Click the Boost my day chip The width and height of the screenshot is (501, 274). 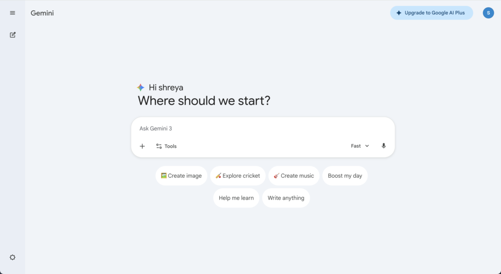(345, 176)
